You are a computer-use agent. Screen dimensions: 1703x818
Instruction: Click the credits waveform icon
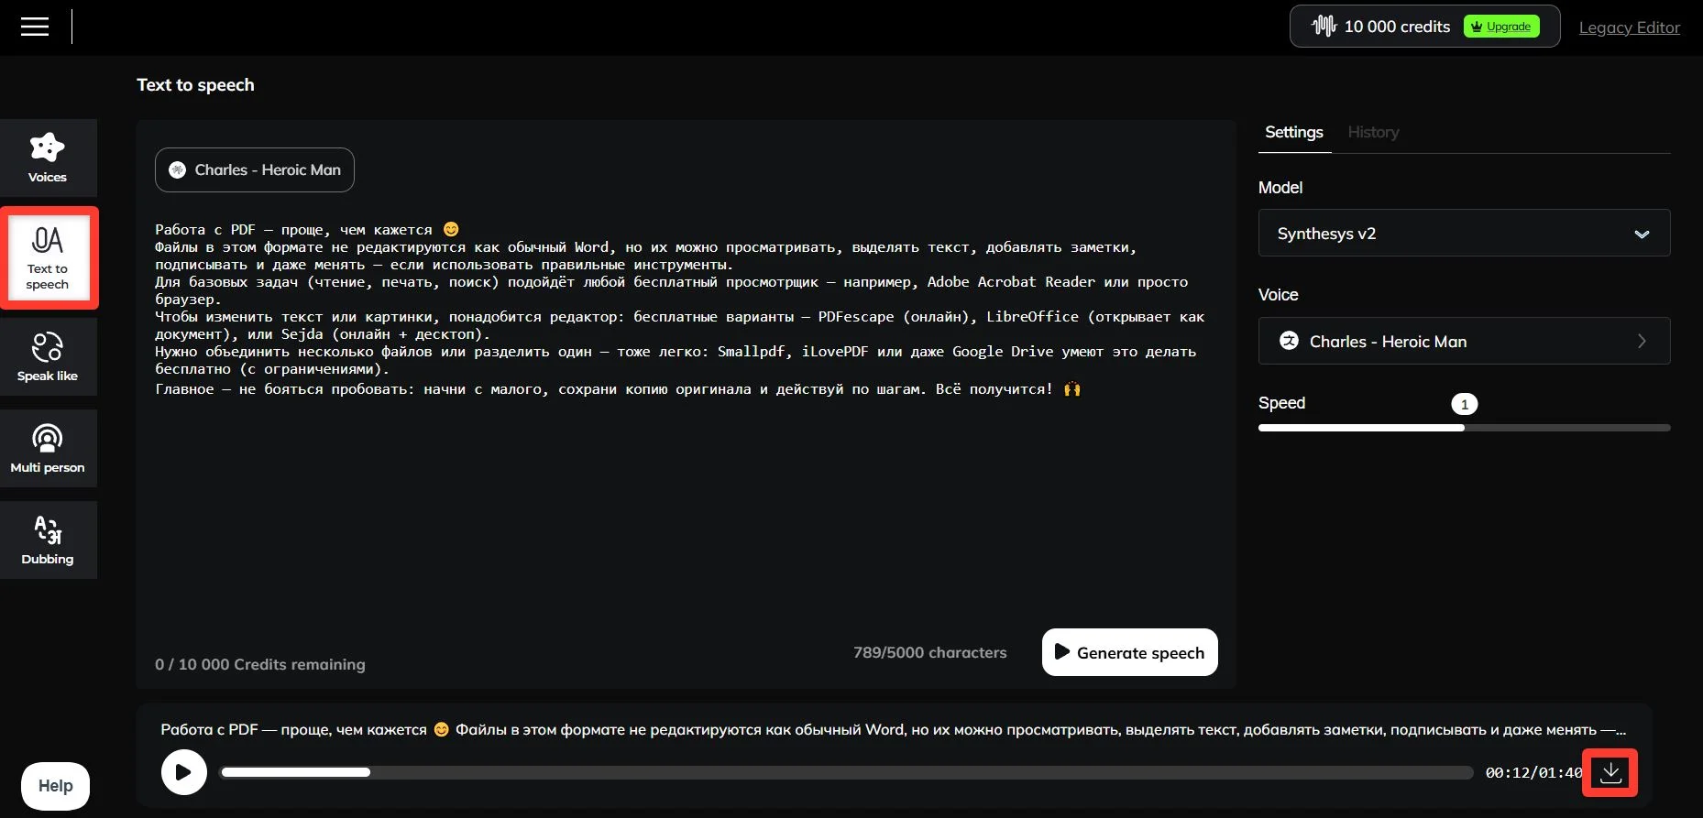tap(1324, 27)
